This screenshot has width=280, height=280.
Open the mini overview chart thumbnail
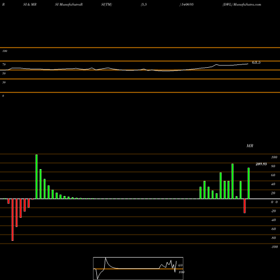[x=138, y=268]
